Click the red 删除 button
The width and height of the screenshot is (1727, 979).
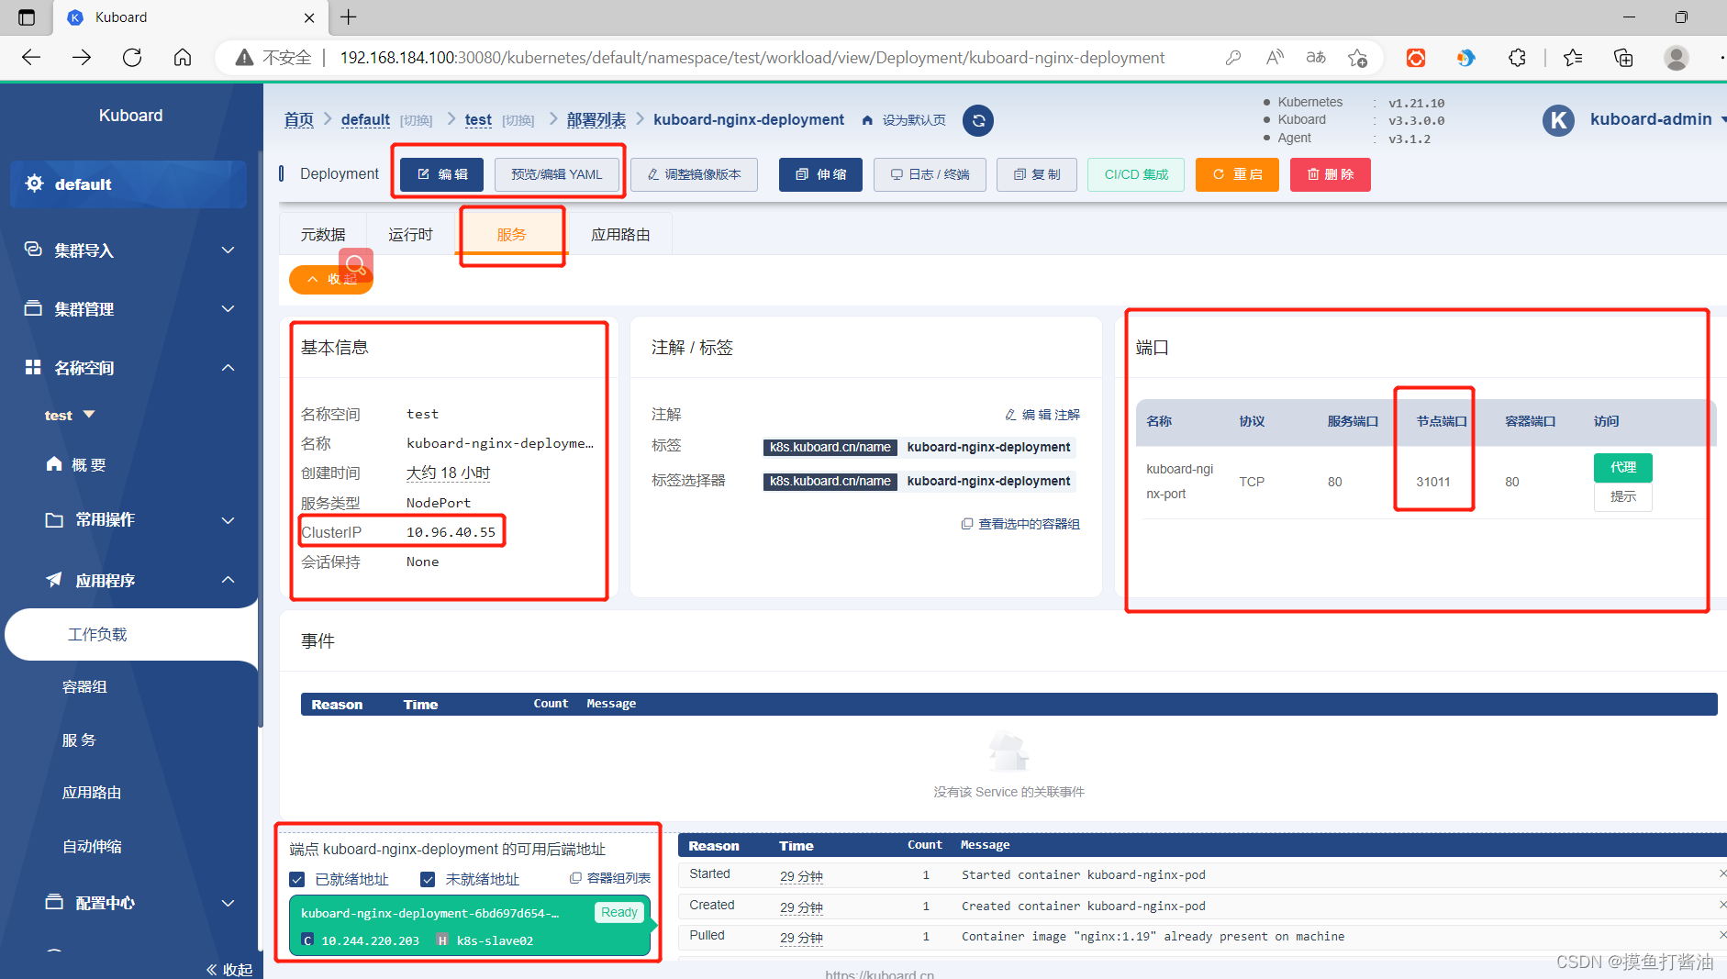[1331, 174]
